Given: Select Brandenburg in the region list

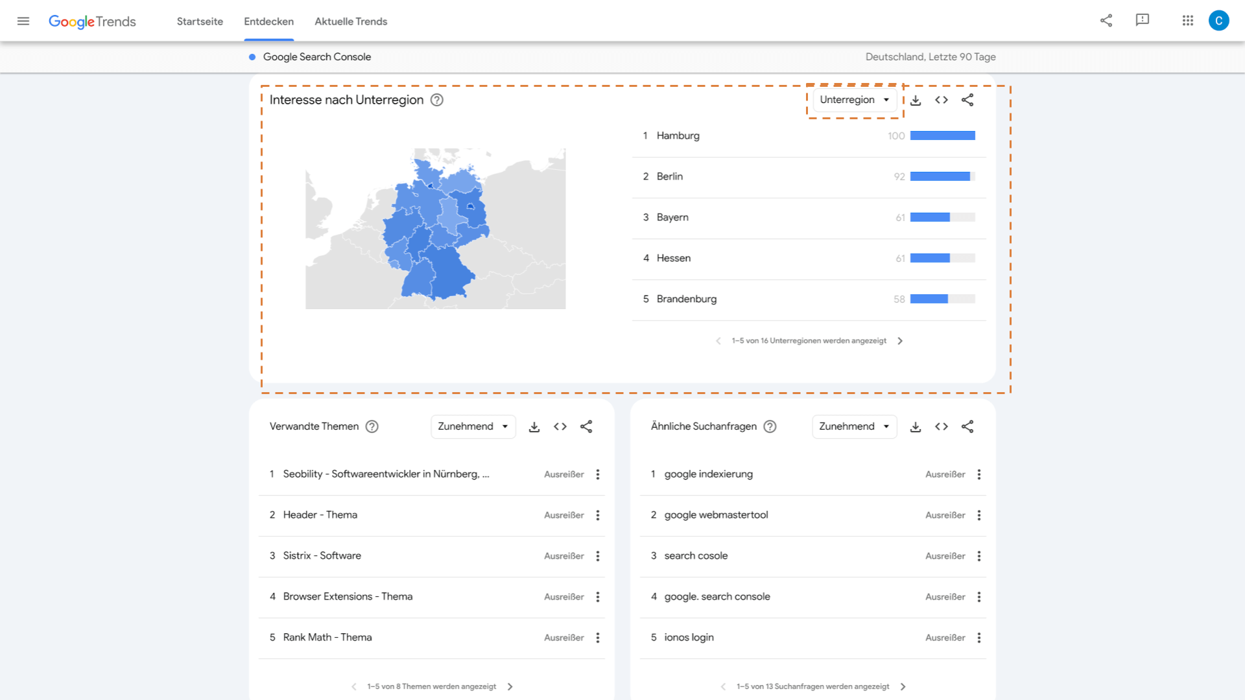Looking at the screenshot, I should coord(809,299).
